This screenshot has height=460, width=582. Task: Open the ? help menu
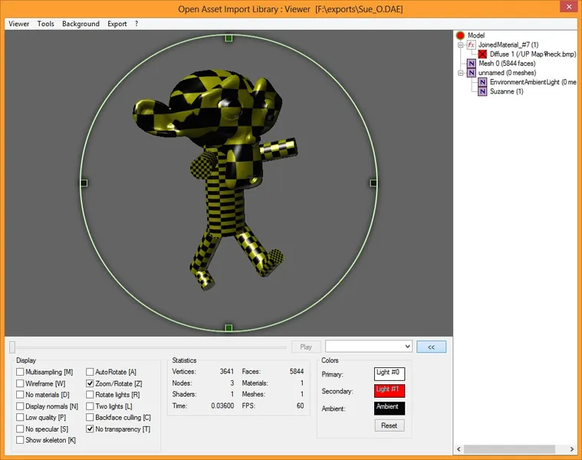136,24
